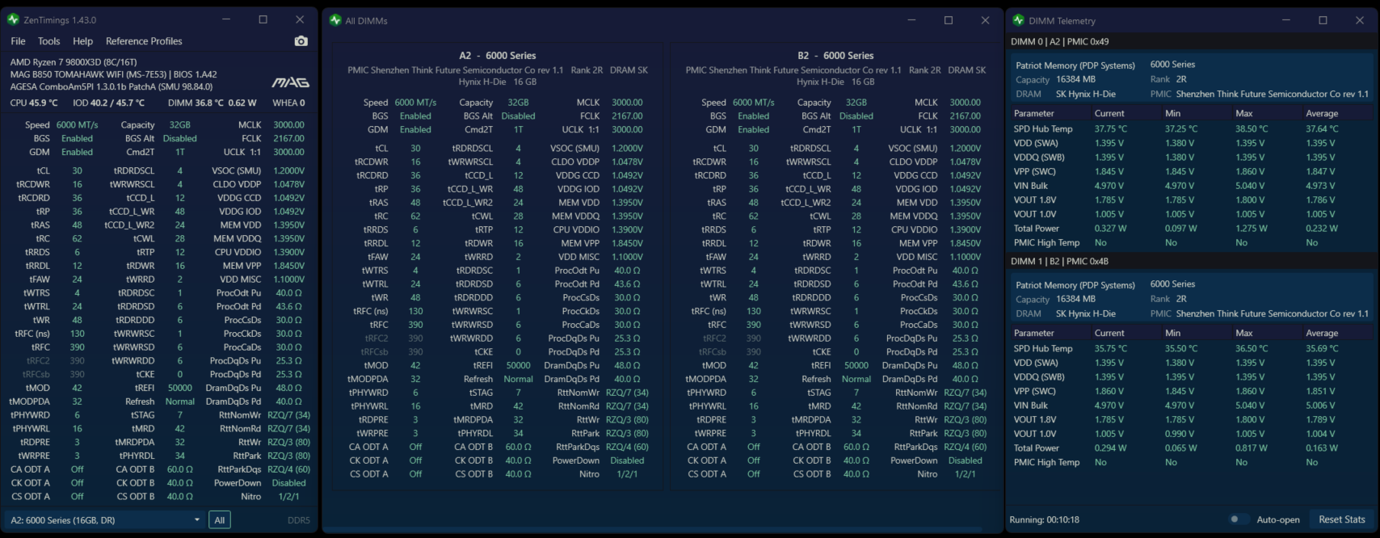1380x538 pixels.
Task: Click the B2 - 6000 Series heading
Action: coord(835,56)
